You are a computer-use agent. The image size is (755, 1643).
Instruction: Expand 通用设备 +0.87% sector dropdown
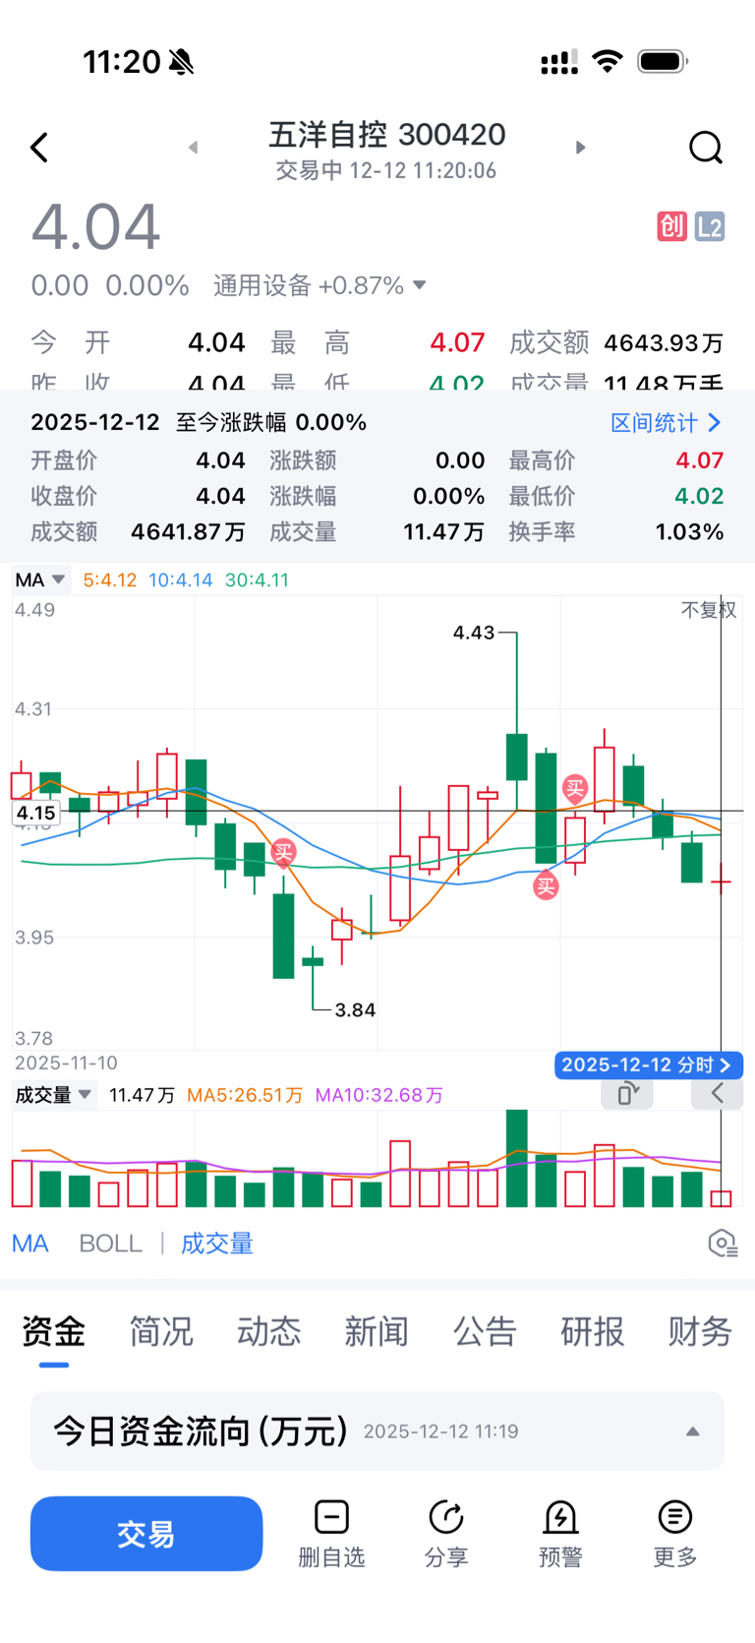(x=320, y=285)
